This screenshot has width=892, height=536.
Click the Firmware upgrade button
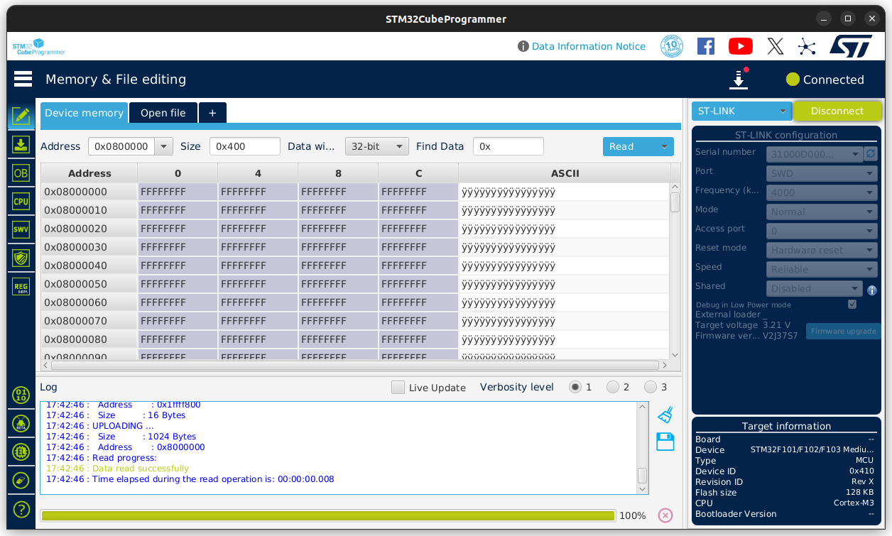[844, 331]
